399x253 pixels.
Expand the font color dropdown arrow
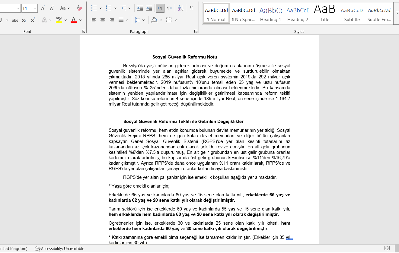pyautogui.click(x=80, y=20)
